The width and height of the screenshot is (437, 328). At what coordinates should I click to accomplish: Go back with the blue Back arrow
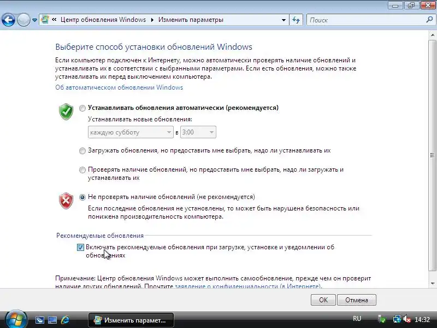coord(8,20)
